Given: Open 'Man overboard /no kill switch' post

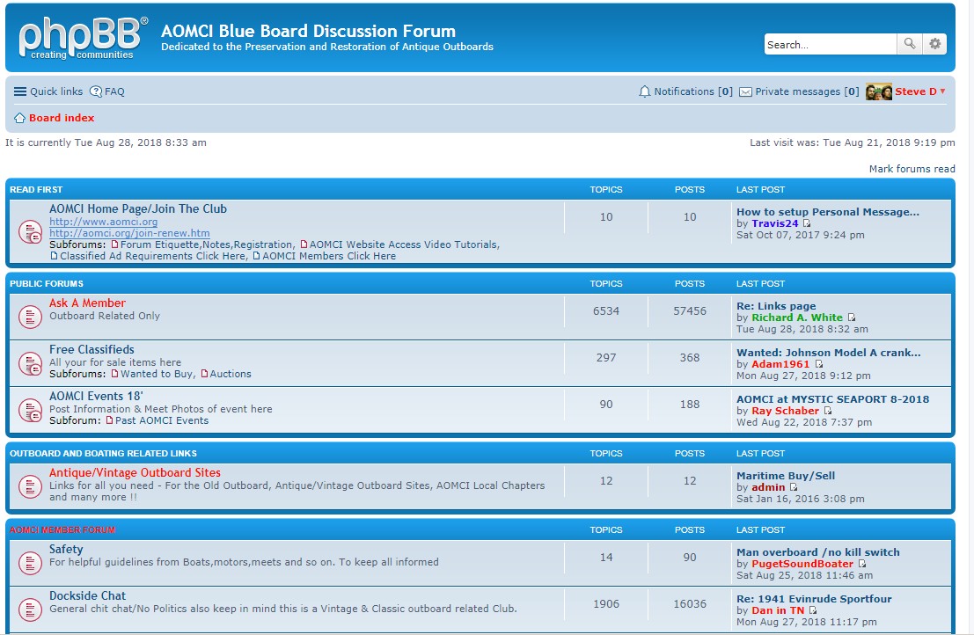Looking at the screenshot, I should click(x=818, y=552).
